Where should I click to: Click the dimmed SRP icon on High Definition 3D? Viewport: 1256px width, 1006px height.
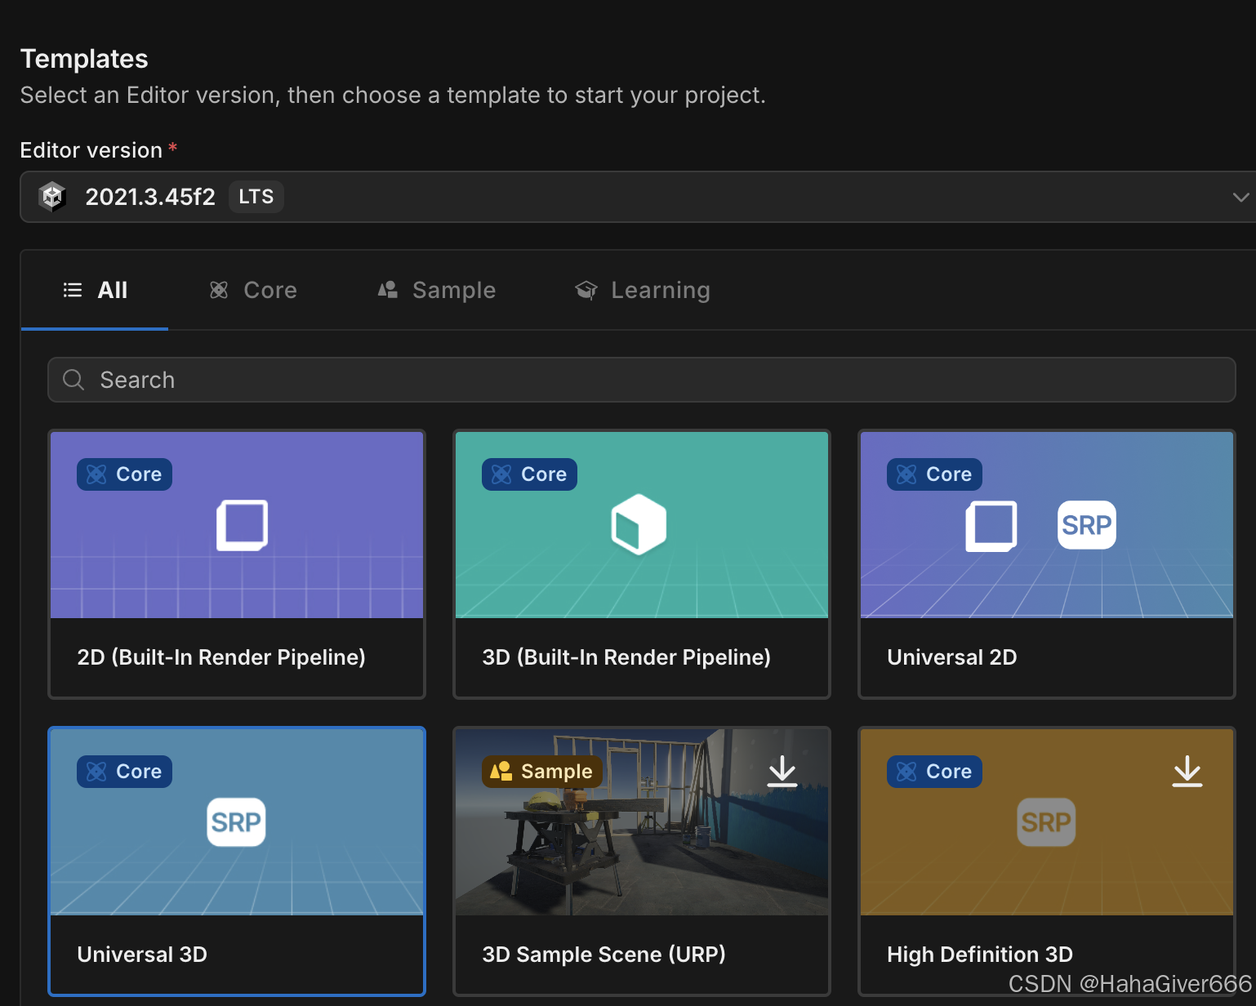click(1047, 822)
